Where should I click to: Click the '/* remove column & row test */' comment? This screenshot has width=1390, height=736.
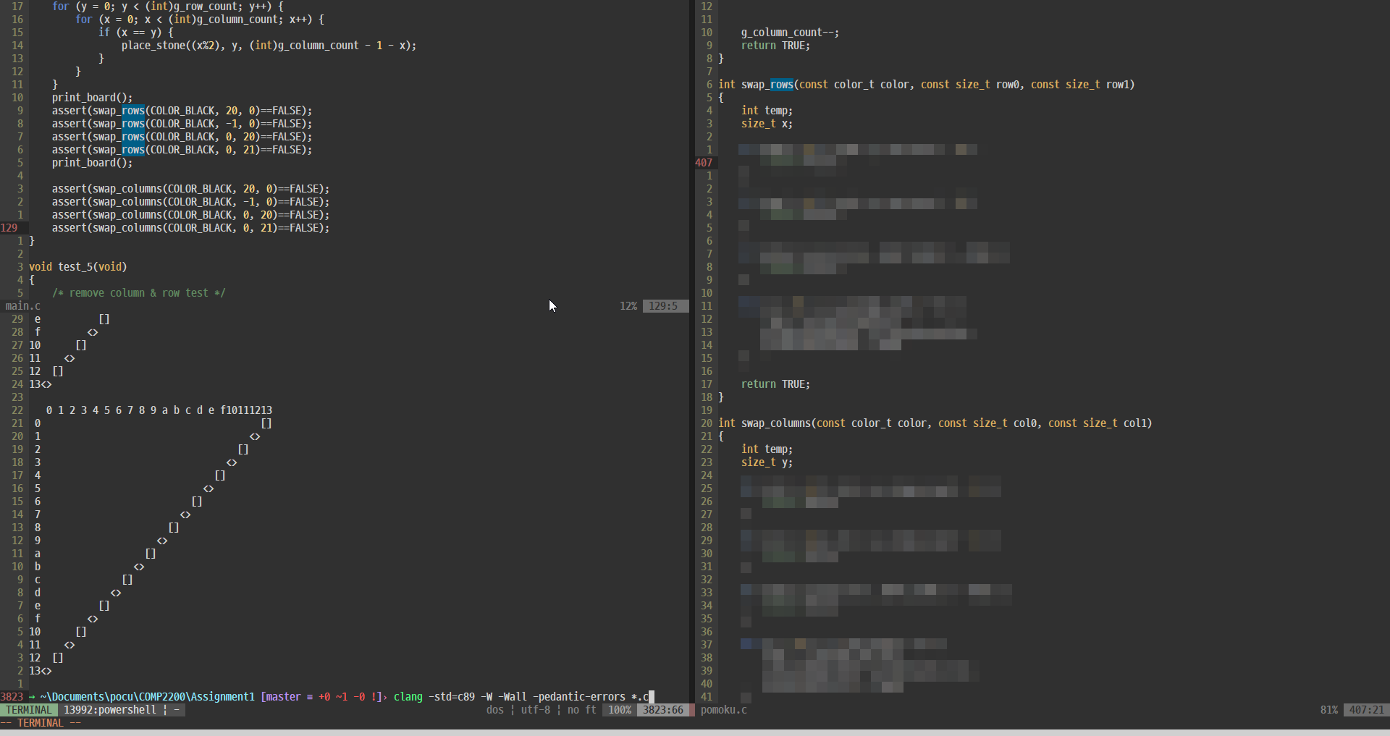click(x=139, y=293)
